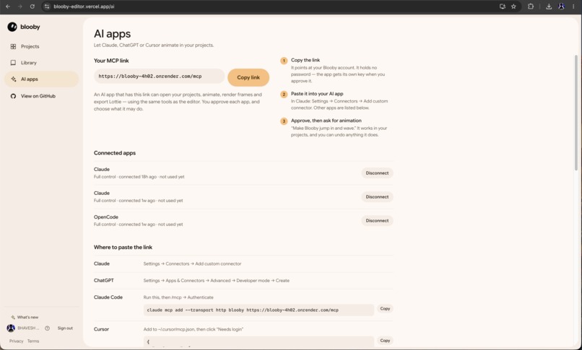Copy the Cursor mcp.json snippet
582x350 pixels.
(385, 341)
